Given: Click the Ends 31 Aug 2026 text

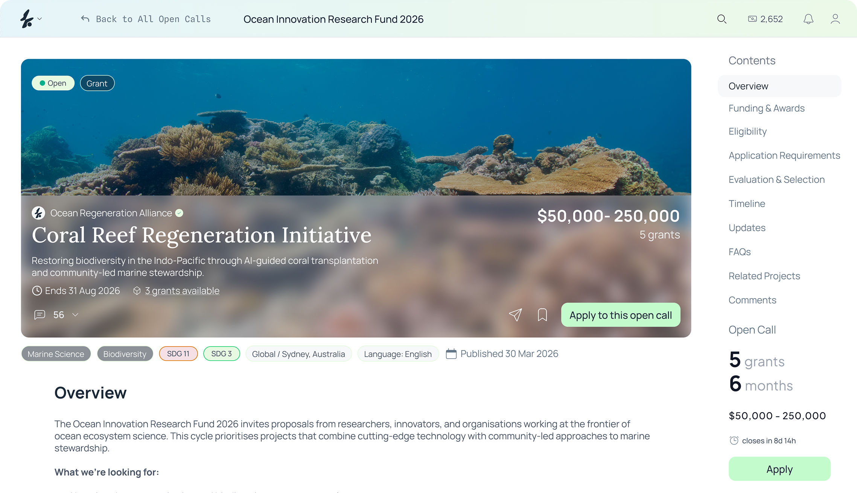Looking at the screenshot, I should (82, 291).
